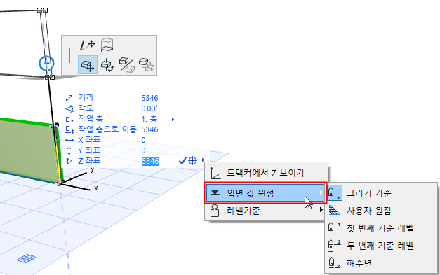The image size is (440, 275).
Task: Click the 거리 label in tracker
Action: (x=86, y=98)
